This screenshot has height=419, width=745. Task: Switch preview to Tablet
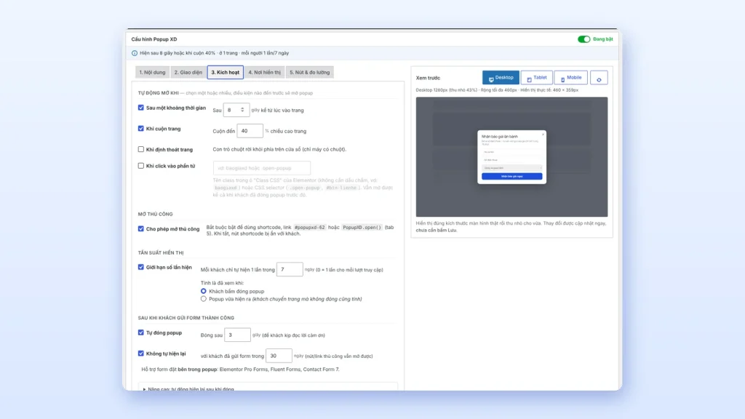point(536,77)
